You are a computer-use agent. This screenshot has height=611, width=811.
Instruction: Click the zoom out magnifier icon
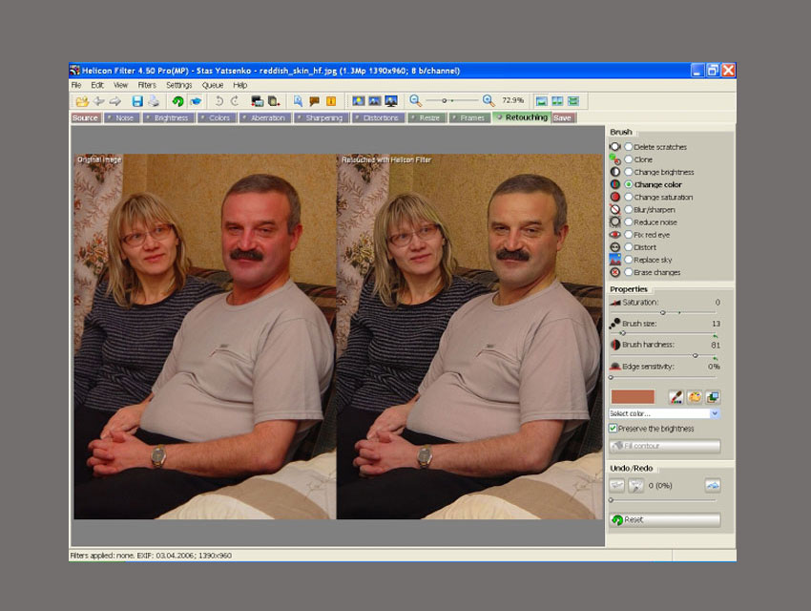pos(415,100)
